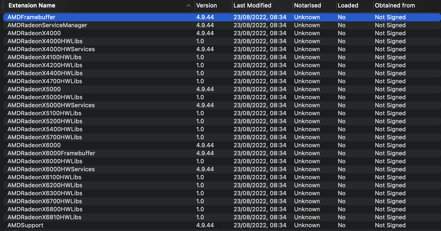
Task: Select the AMDRadeonX5000HWLibs row
Action: coord(222,97)
